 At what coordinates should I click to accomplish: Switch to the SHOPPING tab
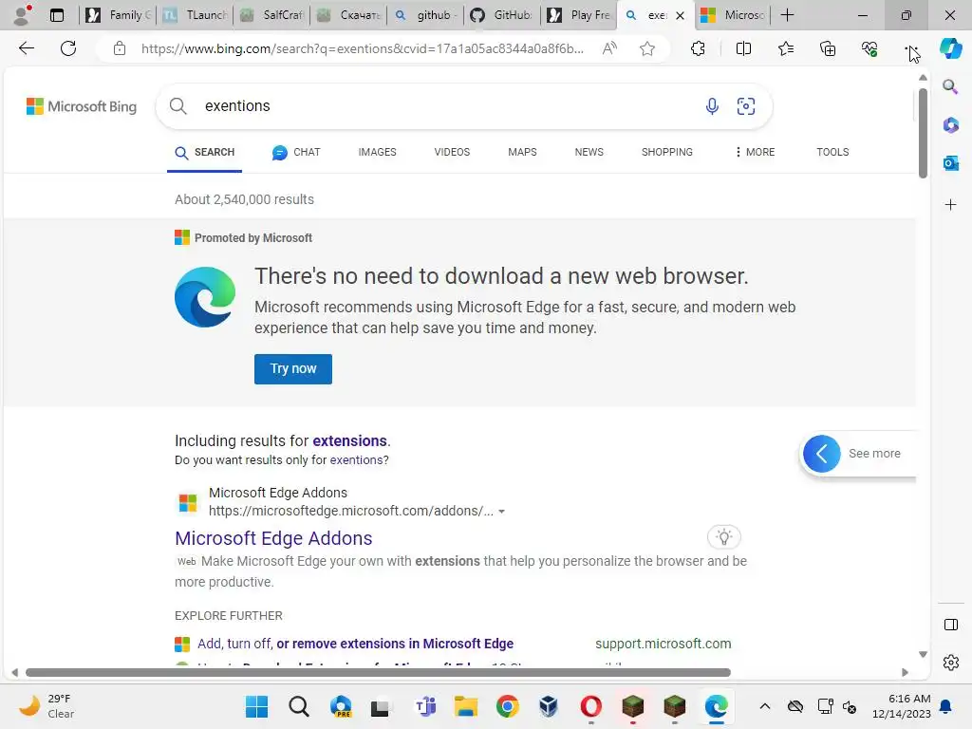[667, 152]
